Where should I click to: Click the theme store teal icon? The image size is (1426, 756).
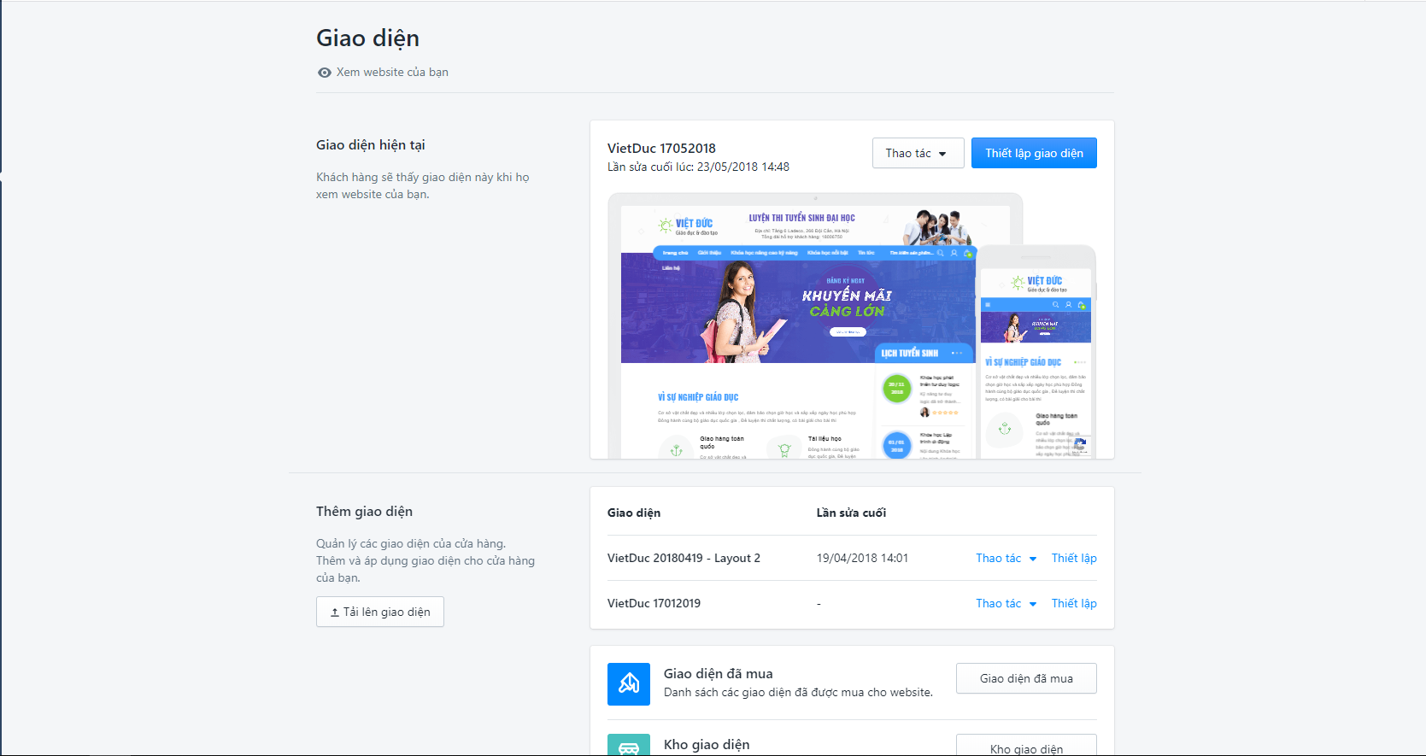(629, 745)
